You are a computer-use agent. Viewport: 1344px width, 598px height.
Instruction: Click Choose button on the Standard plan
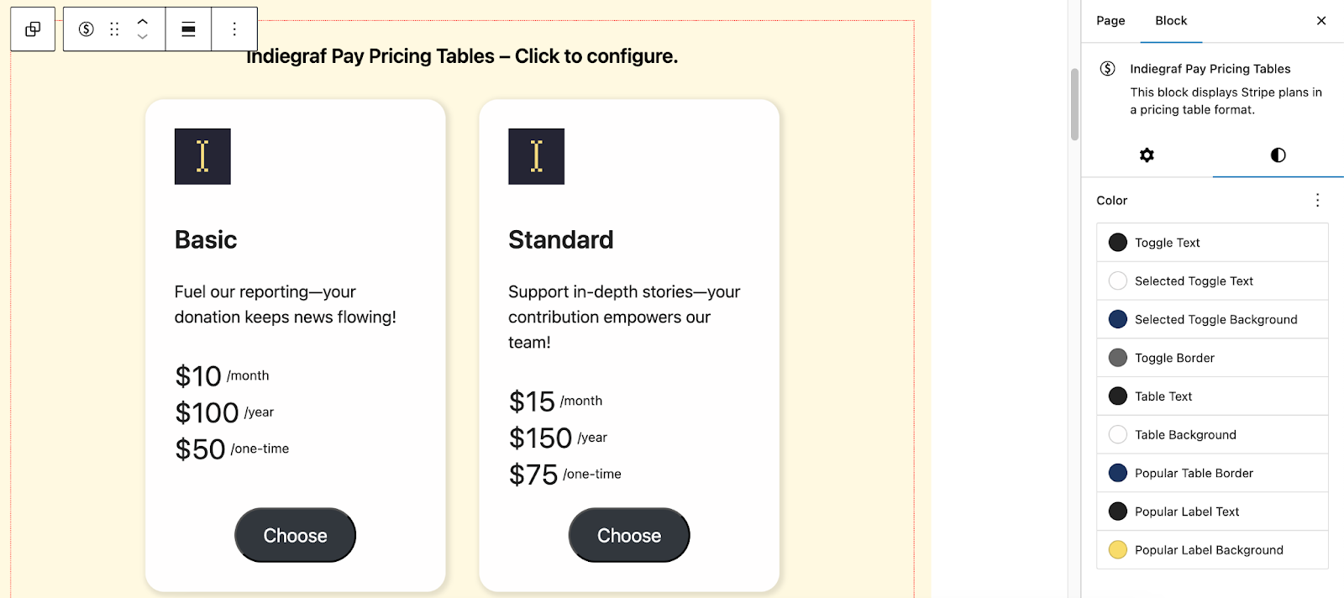click(629, 535)
